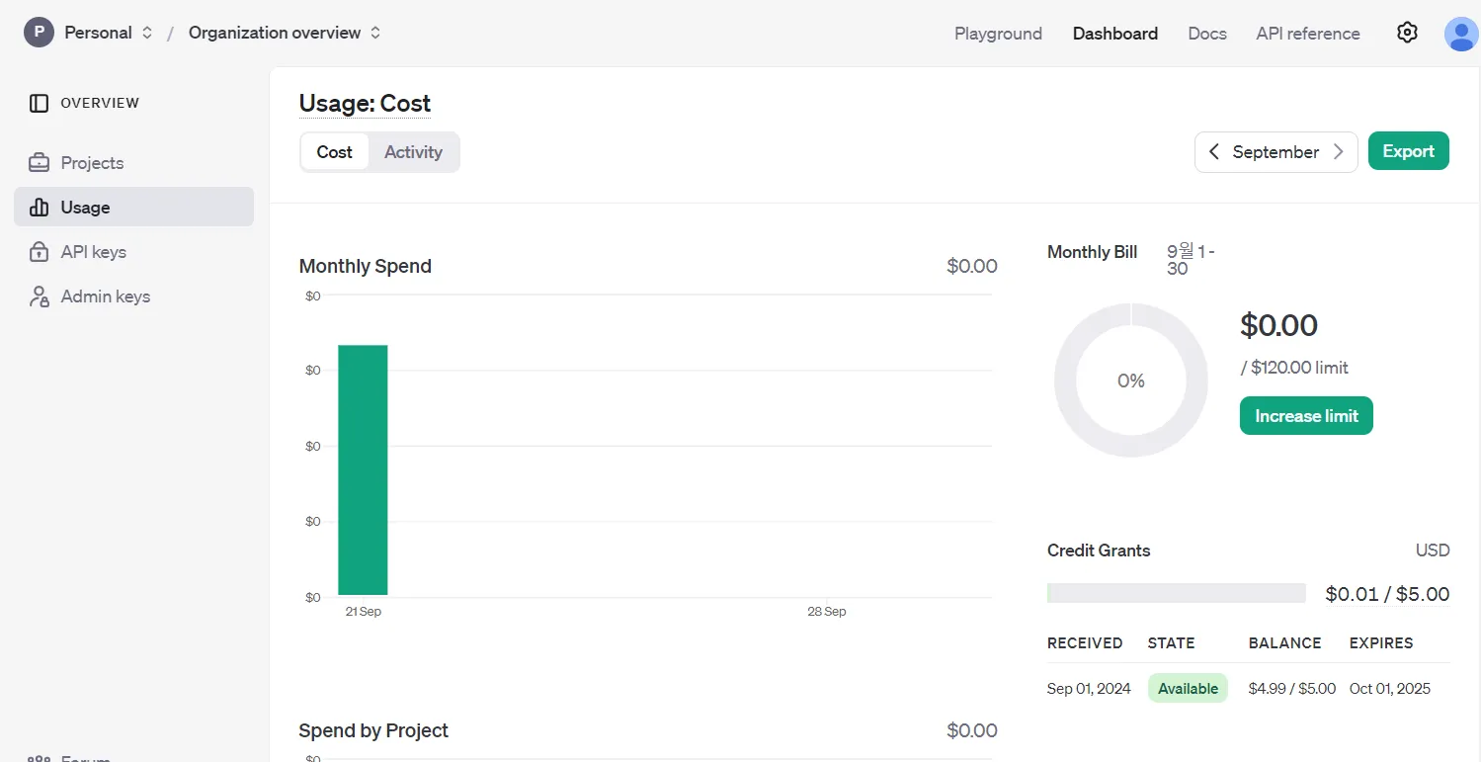This screenshot has width=1481, height=762.
Task: Click the Projects briefcase icon
Action: (39, 163)
